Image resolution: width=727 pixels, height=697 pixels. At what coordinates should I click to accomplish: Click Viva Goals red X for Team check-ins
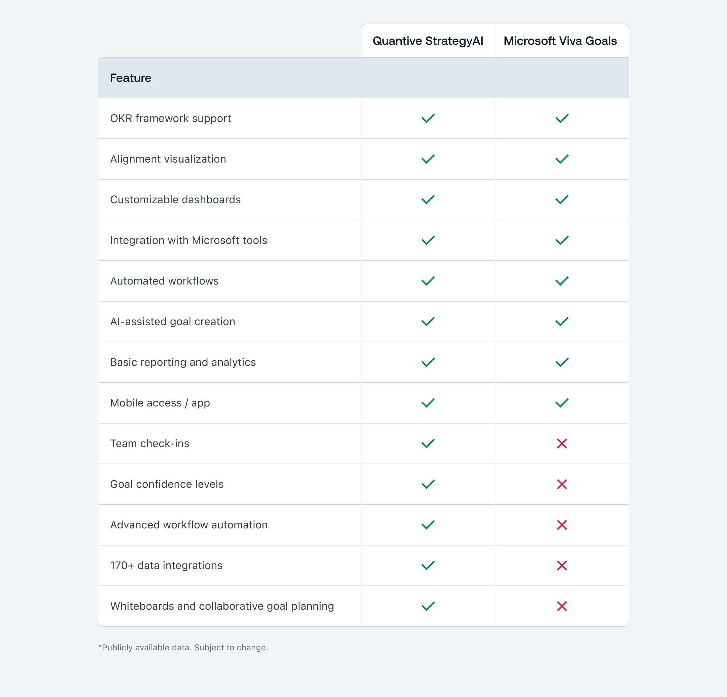click(x=562, y=444)
